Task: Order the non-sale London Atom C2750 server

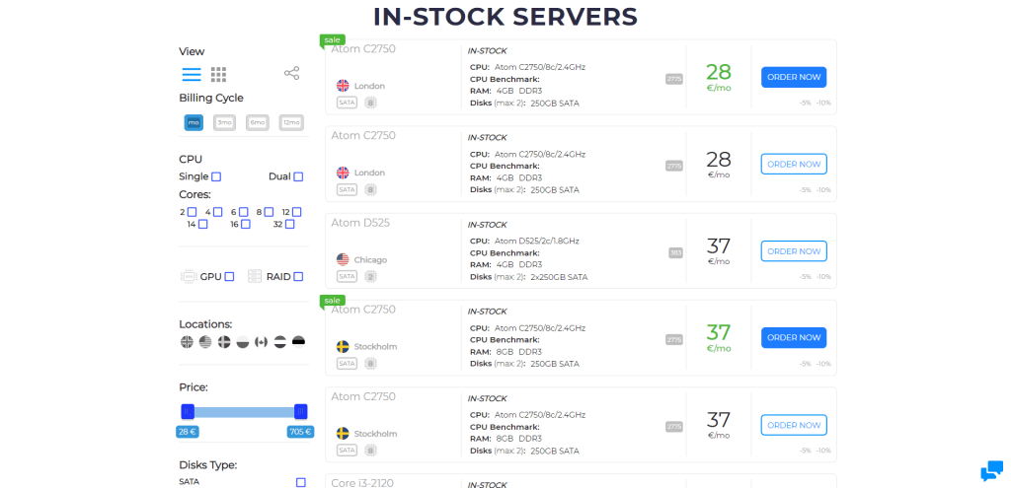Action: (x=794, y=165)
